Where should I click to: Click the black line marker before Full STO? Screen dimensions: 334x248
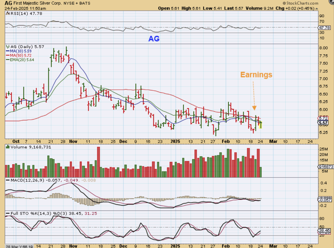pyautogui.click(x=7, y=214)
